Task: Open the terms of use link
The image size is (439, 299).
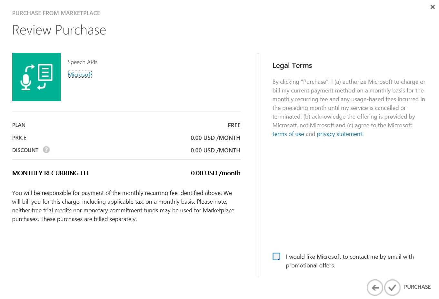Action: coord(288,134)
